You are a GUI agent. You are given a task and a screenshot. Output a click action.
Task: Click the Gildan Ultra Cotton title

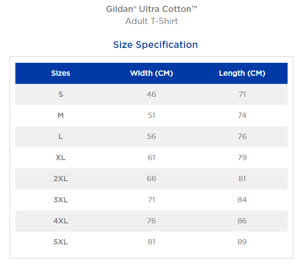coord(152,9)
